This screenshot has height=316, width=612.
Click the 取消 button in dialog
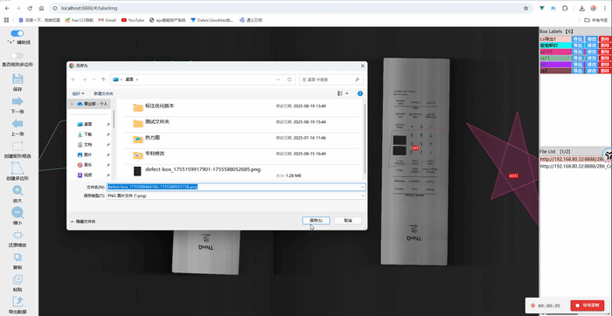[x=348, y=221]
